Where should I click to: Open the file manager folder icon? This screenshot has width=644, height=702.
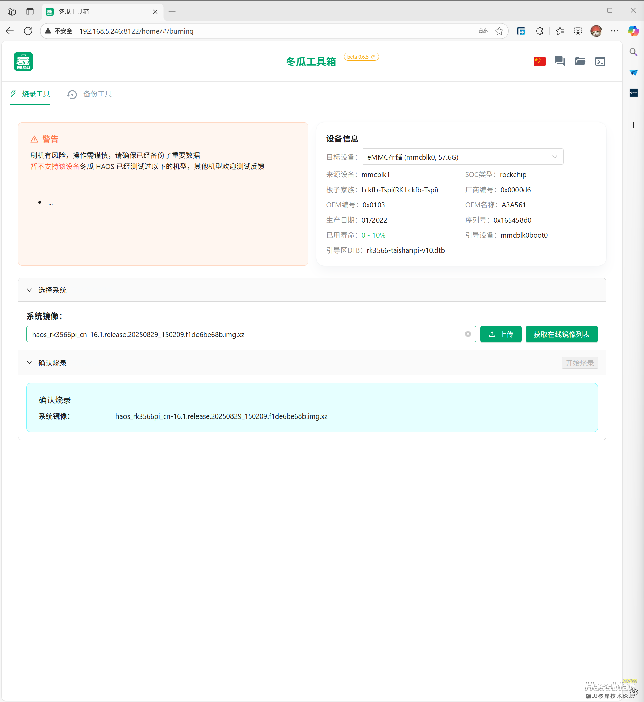579,61
